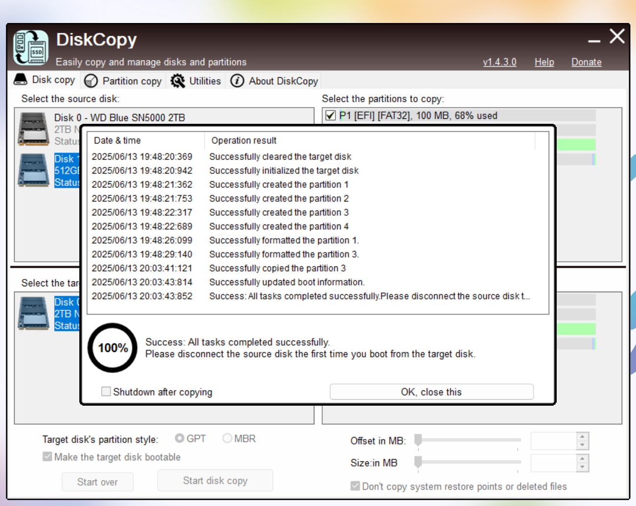Click the WD Blue SN5000 source disk thumbnail

tap(33, 128)
